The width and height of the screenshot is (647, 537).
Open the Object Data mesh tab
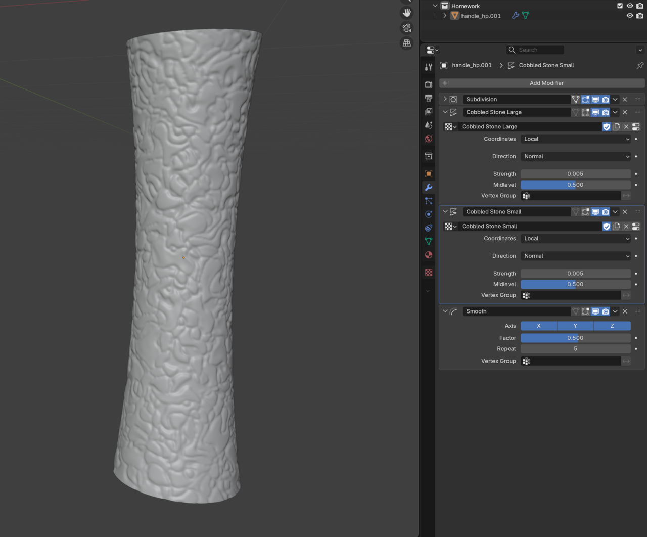click(429, 241)
